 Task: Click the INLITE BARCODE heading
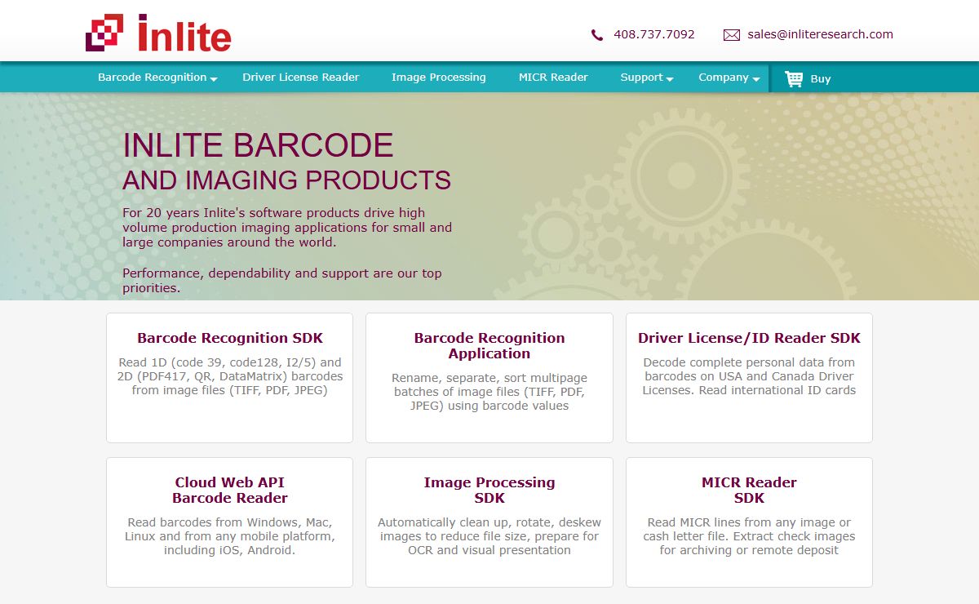tap(258, 146)
